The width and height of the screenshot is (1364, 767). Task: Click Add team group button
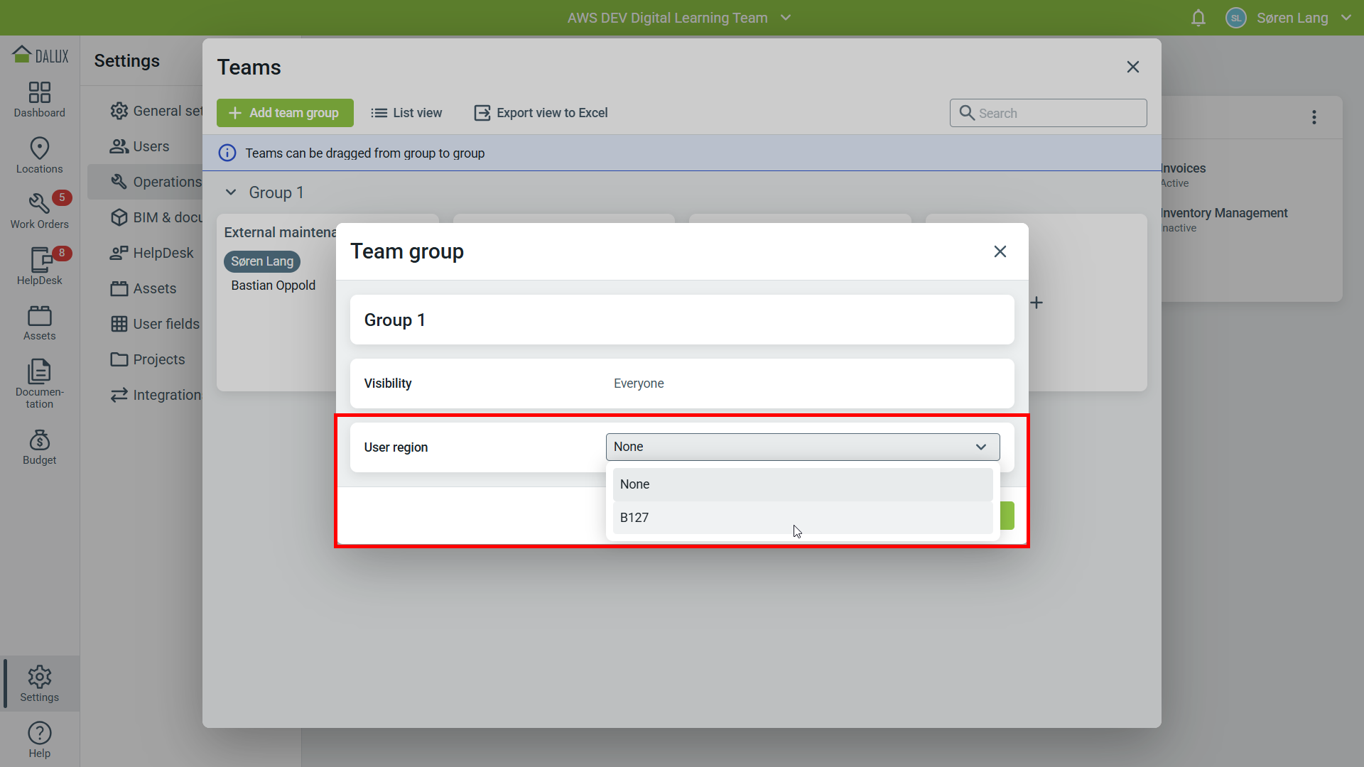tap(285, 113)
